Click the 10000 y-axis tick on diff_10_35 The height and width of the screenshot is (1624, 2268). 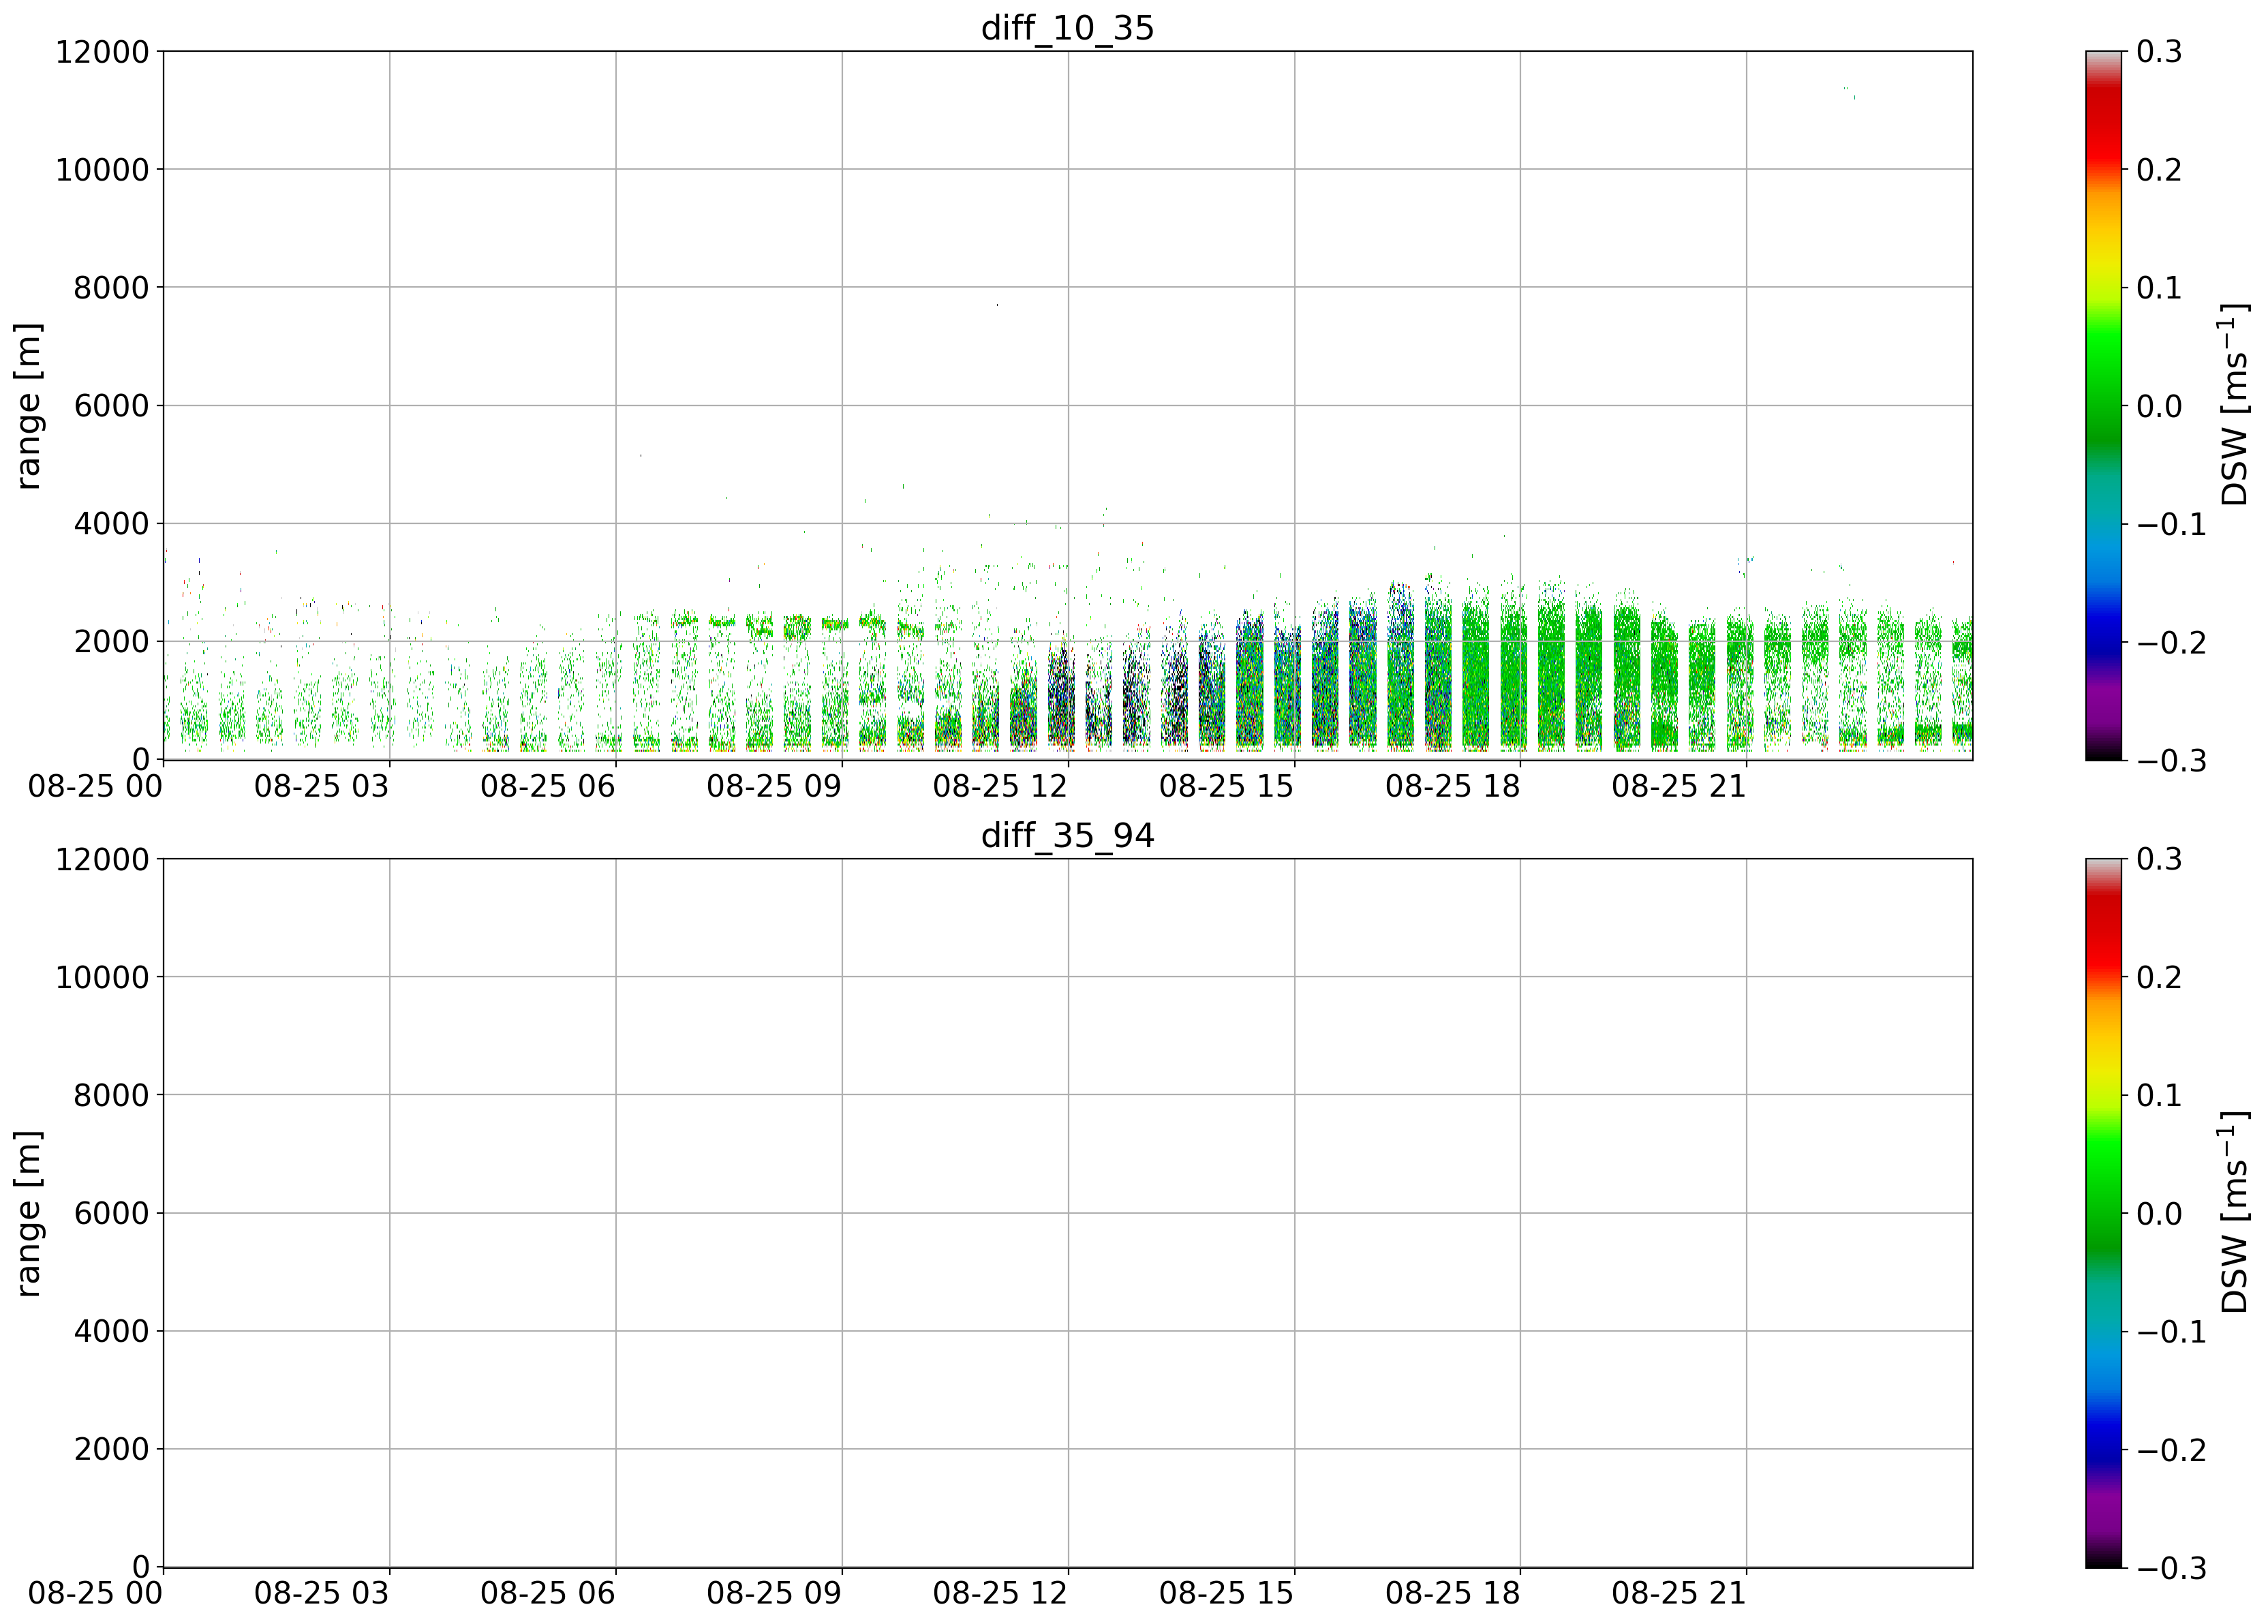click(x=101, y=170)
